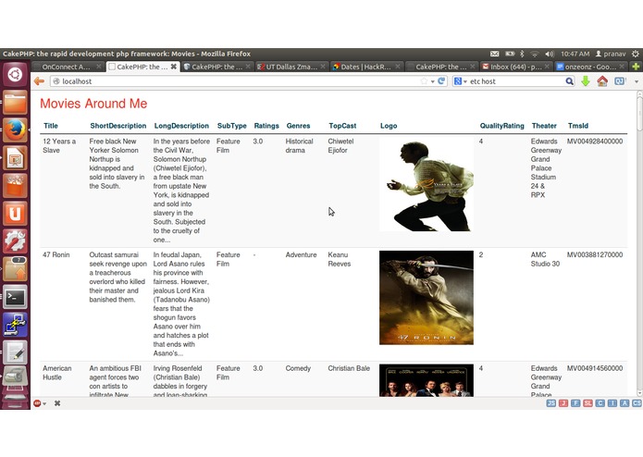Open the Ubuntu Dash home launcher icon

[15, 75]
